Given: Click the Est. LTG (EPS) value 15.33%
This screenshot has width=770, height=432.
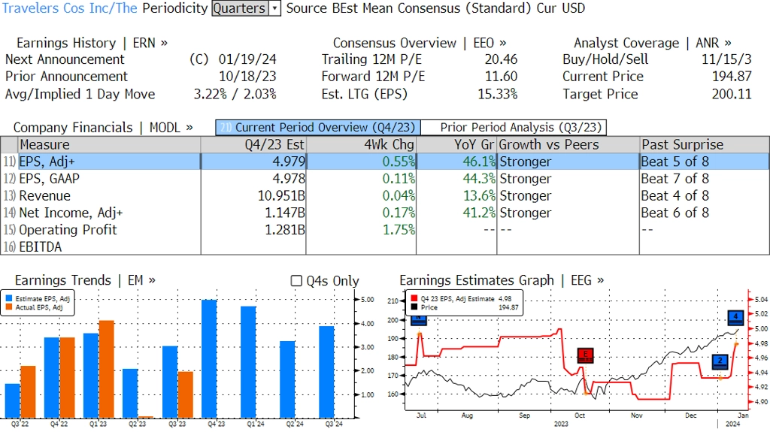Looking at the screenshot, I should [x=498, y=94].
